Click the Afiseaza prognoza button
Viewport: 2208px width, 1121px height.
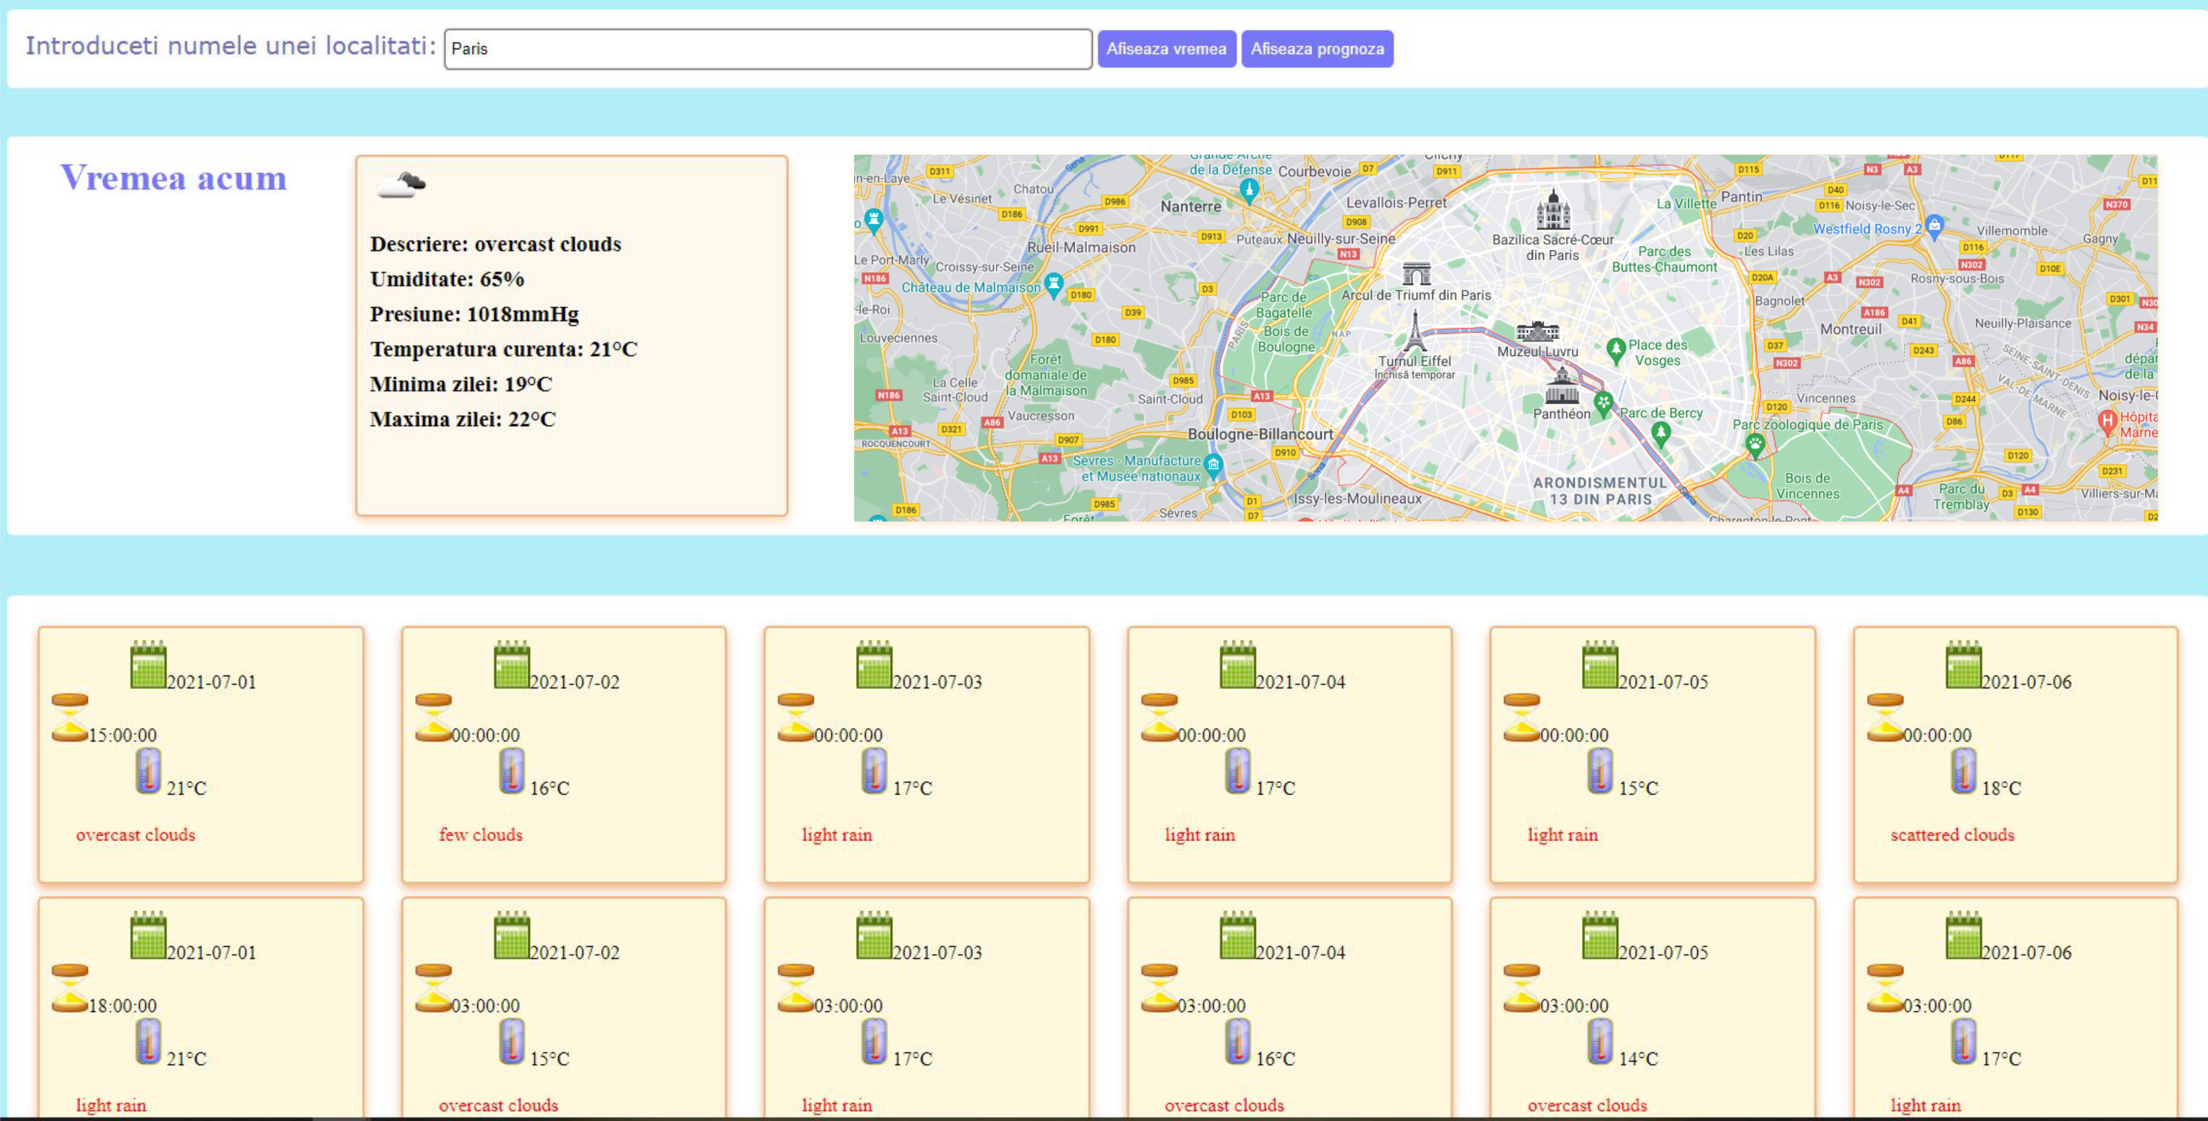pos(1317,49)
